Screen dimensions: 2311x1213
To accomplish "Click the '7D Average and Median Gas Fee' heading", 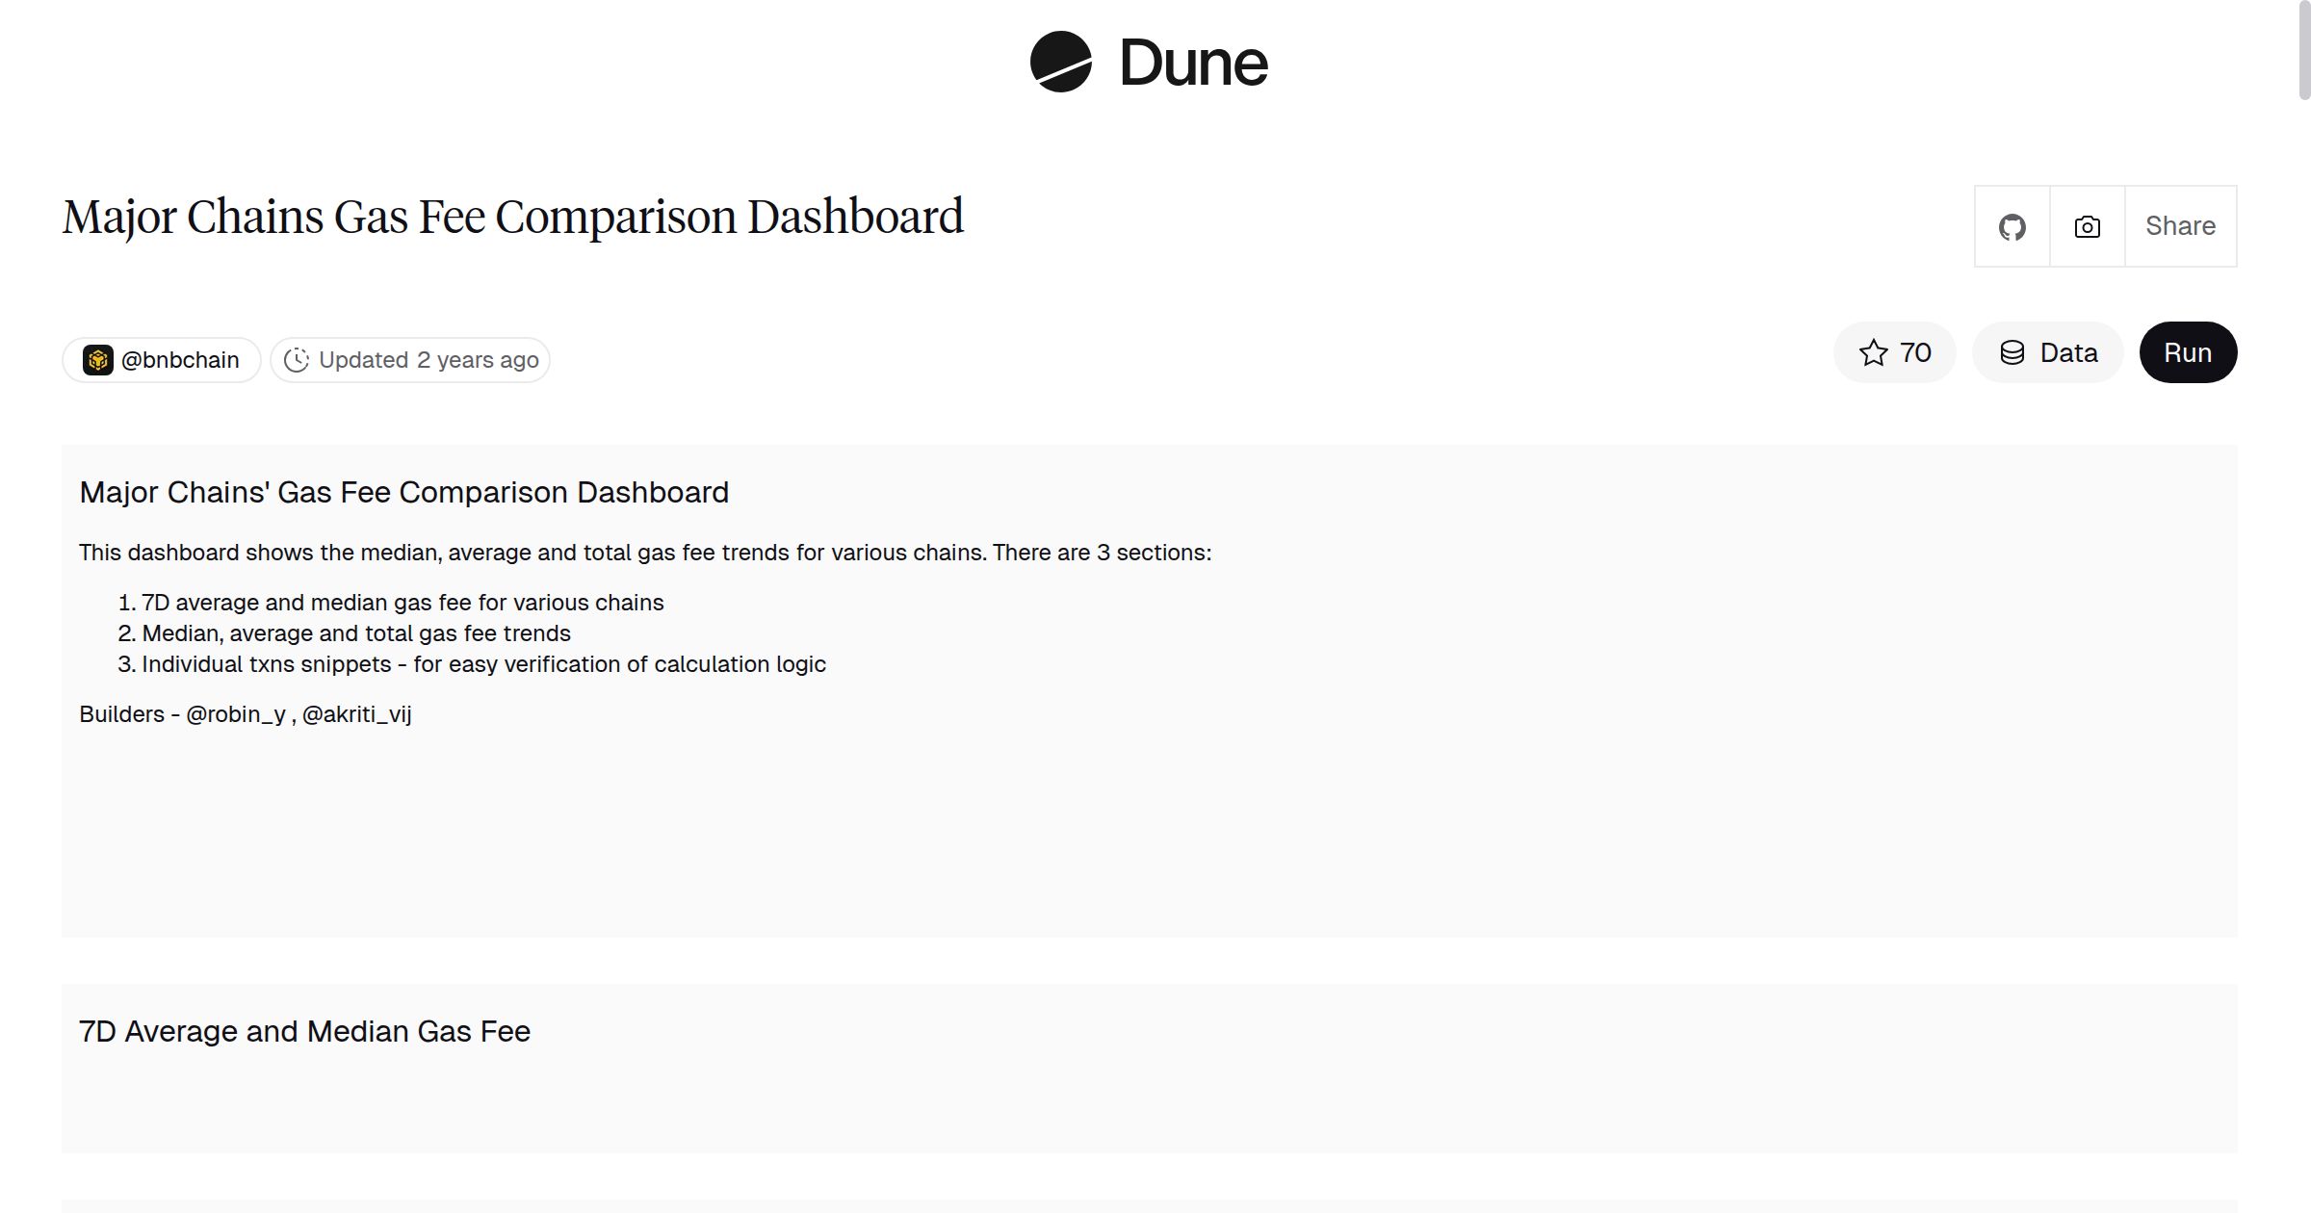I will pos(304,1031).
